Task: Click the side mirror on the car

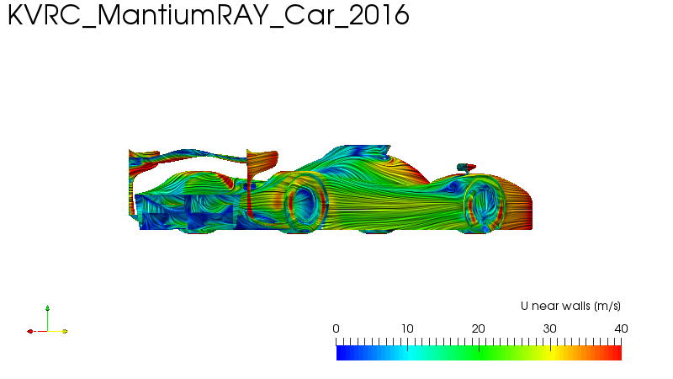Action: [x=466, y=168]
